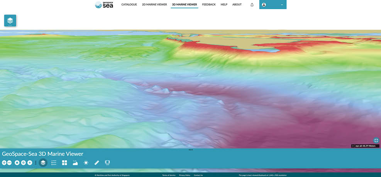Image resolution: width=381 pixels, height=177 pixels.
Task: Switch to the 2D Marine Viewer tab
Action: pos(154,5)
